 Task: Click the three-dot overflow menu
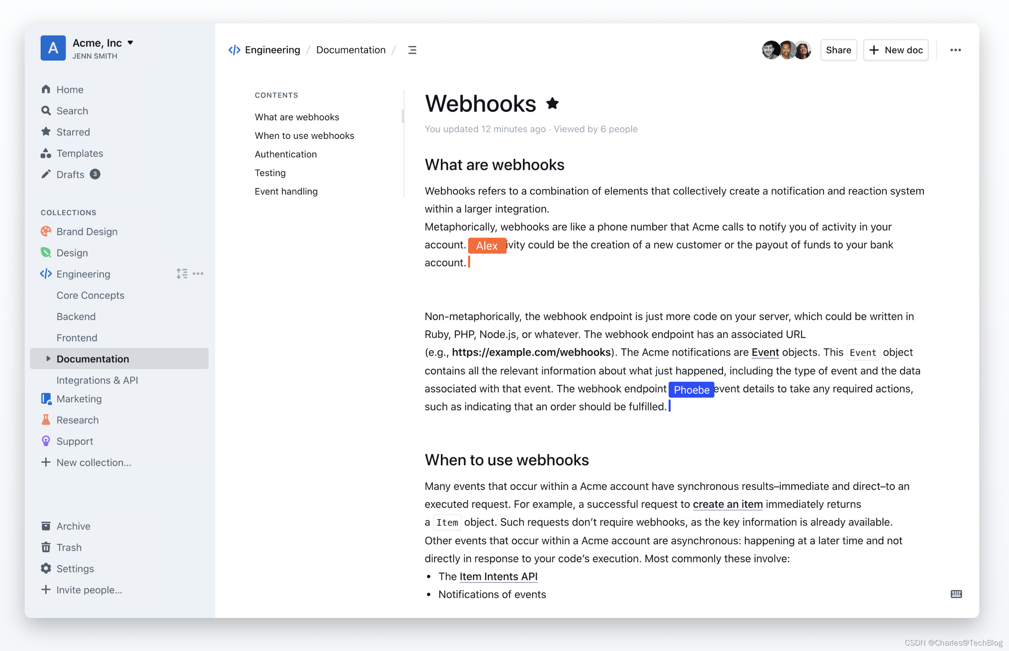(x=955, y=49)
